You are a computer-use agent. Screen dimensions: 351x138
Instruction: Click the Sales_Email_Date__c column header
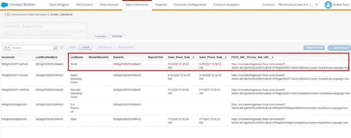[x=181, y=57]
